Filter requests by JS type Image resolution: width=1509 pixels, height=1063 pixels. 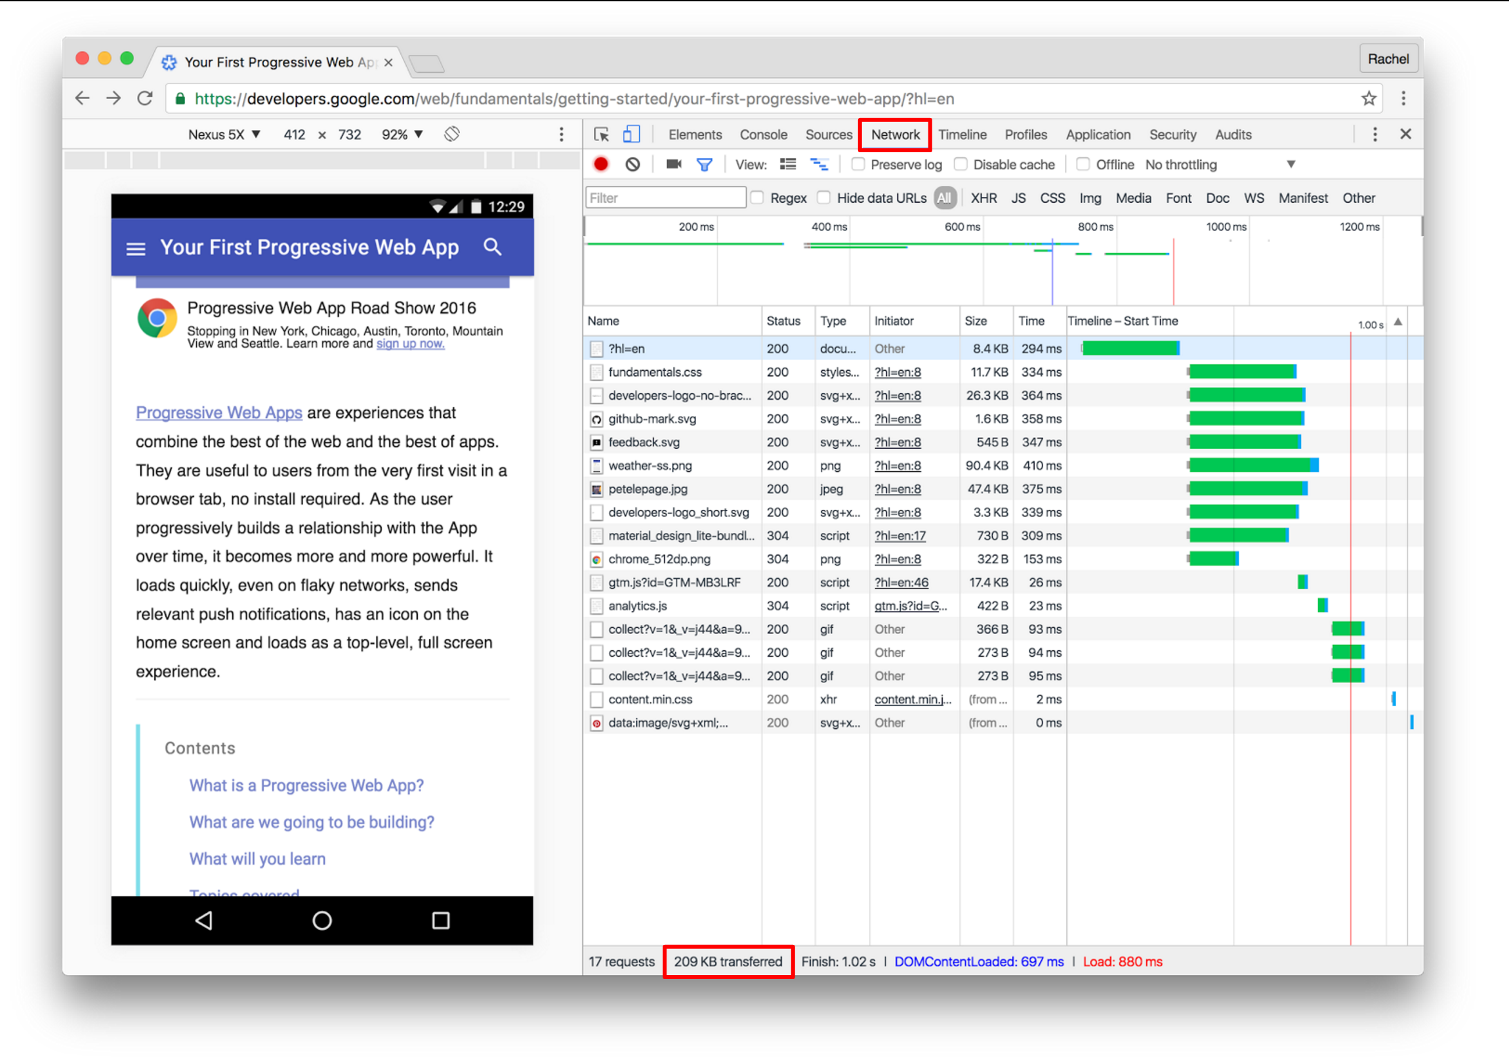(1018, 198)
